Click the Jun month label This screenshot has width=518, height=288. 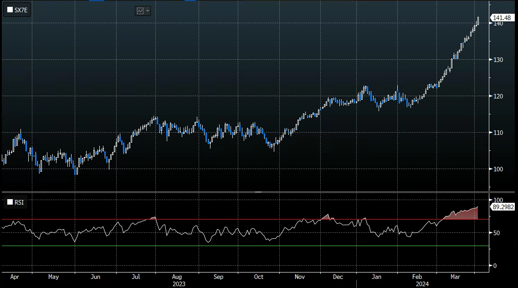click(95, 277)
